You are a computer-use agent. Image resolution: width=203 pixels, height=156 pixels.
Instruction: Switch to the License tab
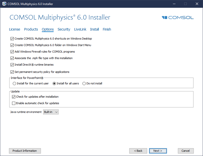[x=15, y=29]
